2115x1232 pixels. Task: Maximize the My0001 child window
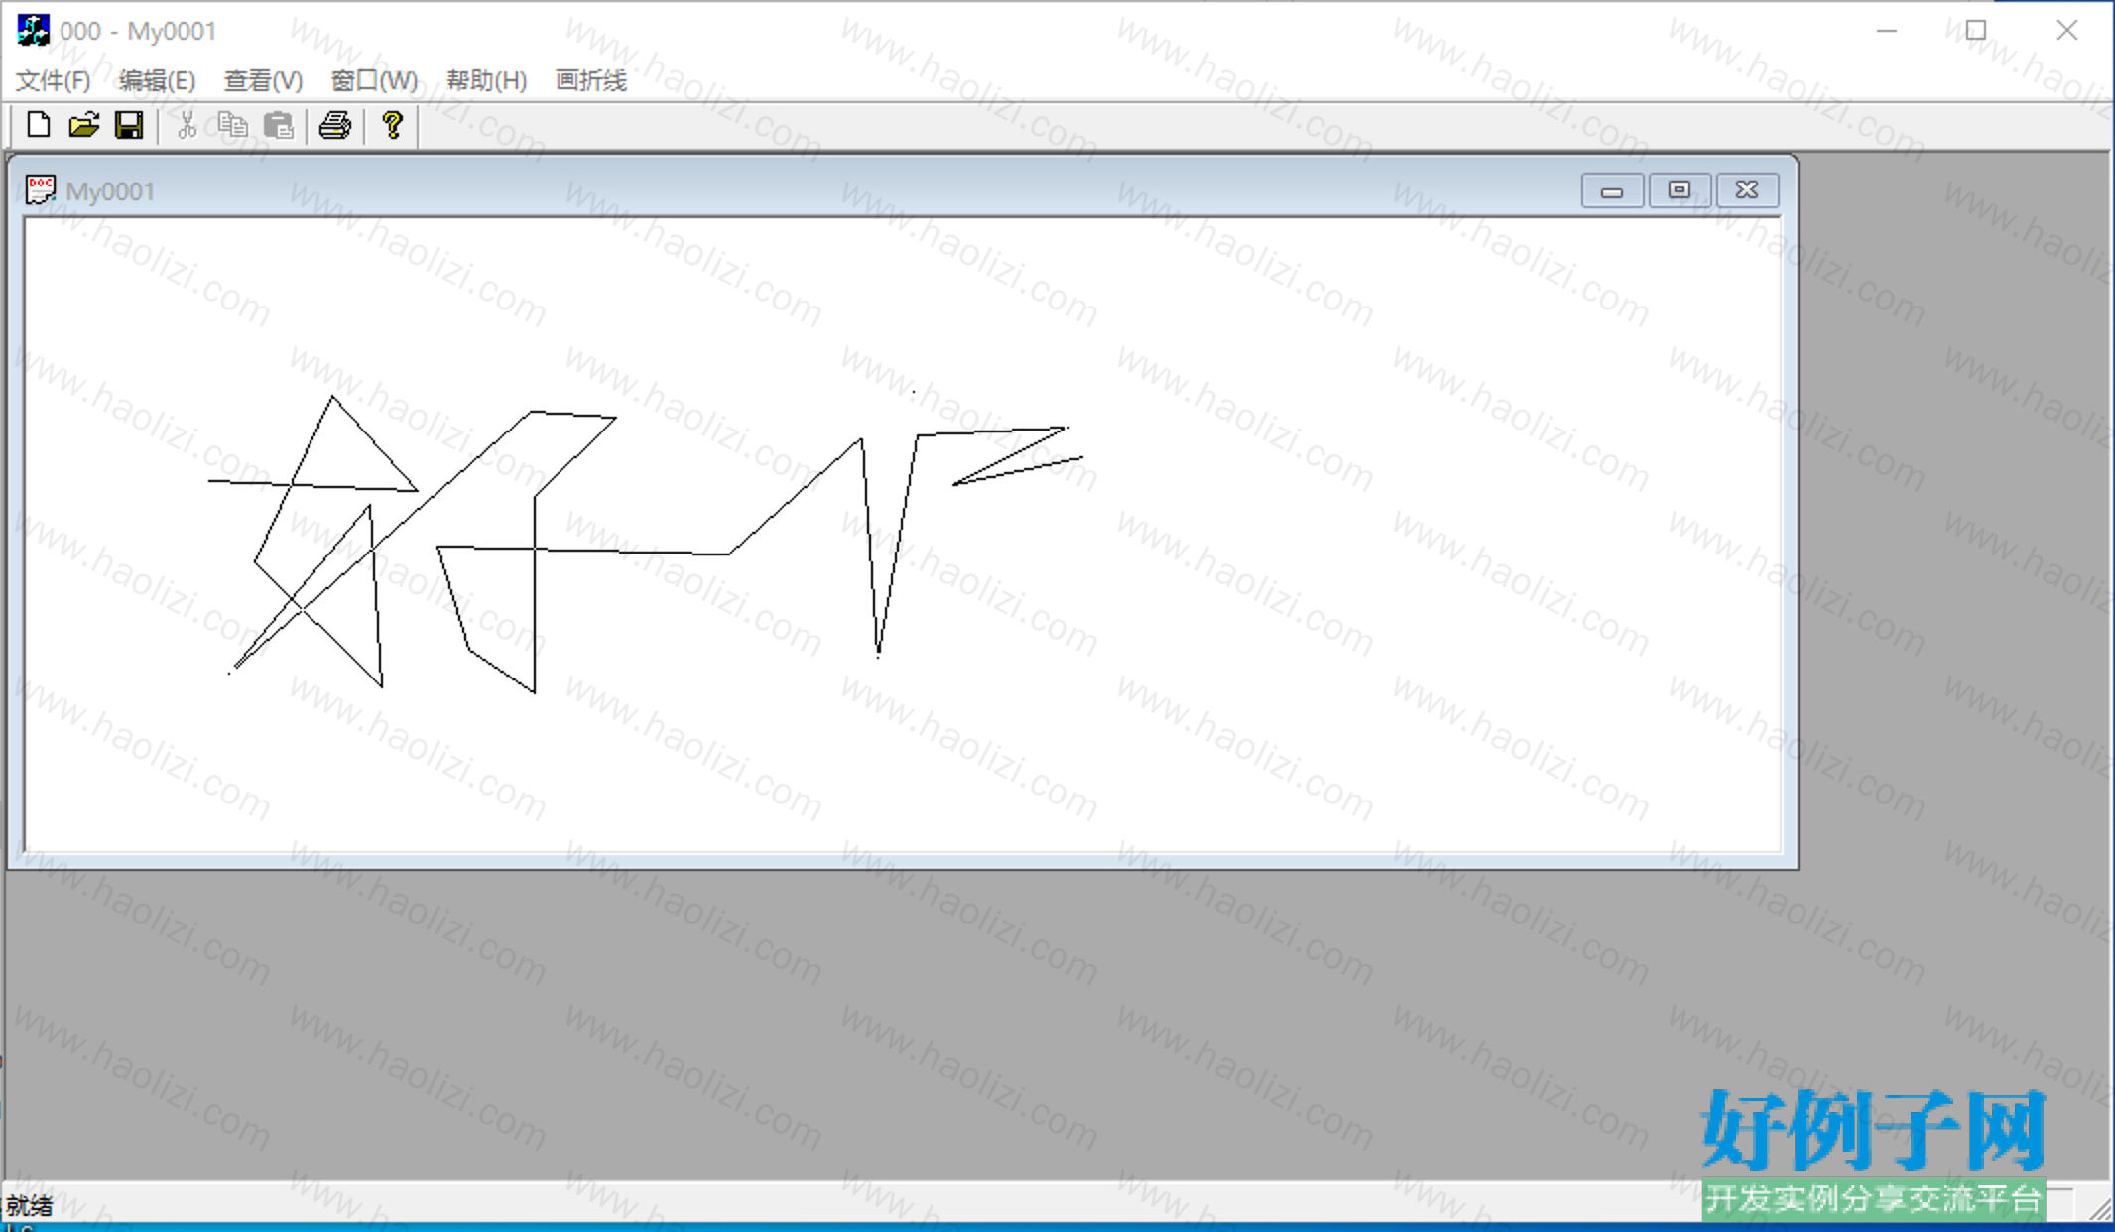point(1680,190)
